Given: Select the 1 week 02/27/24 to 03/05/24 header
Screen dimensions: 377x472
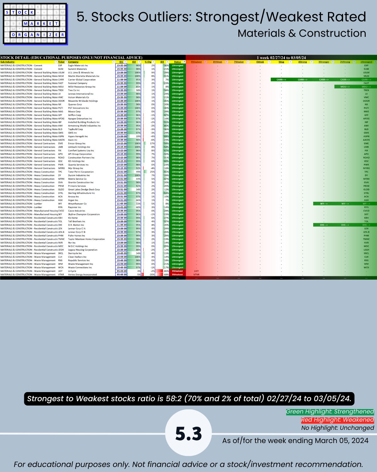Looking at the screenshot, I should click(281, 58).
